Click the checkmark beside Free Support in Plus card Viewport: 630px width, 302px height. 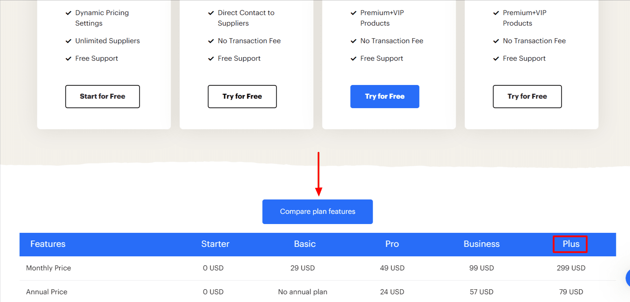point(496,59)
